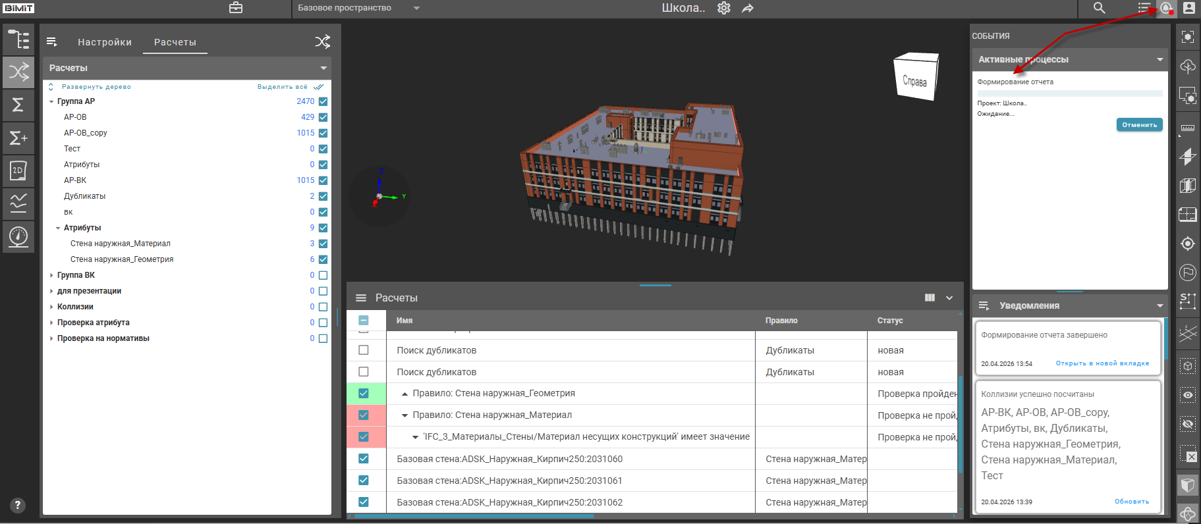Click the search magnifier icon
Viewport: 1201px width, 524px height.
click(x=1099, y=8)
